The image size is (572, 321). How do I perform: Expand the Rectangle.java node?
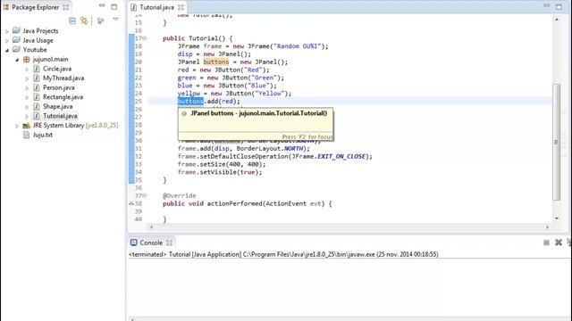tap(27, 97)
